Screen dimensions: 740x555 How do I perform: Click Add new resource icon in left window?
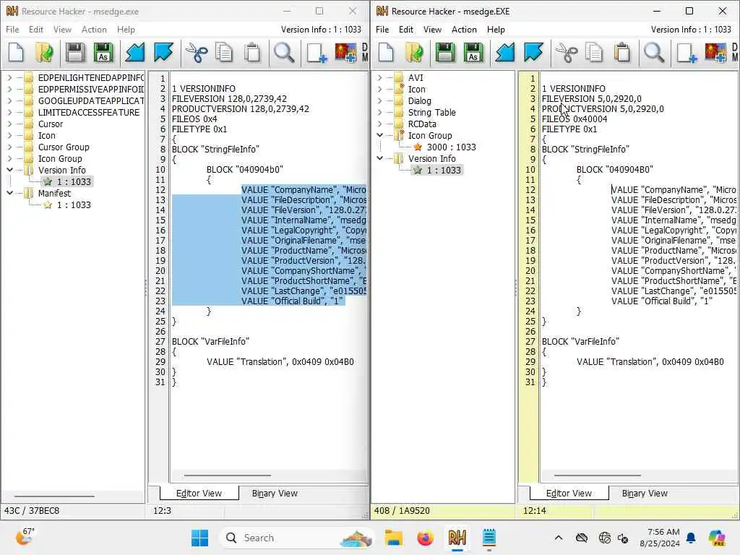click(x=317, y=52)
